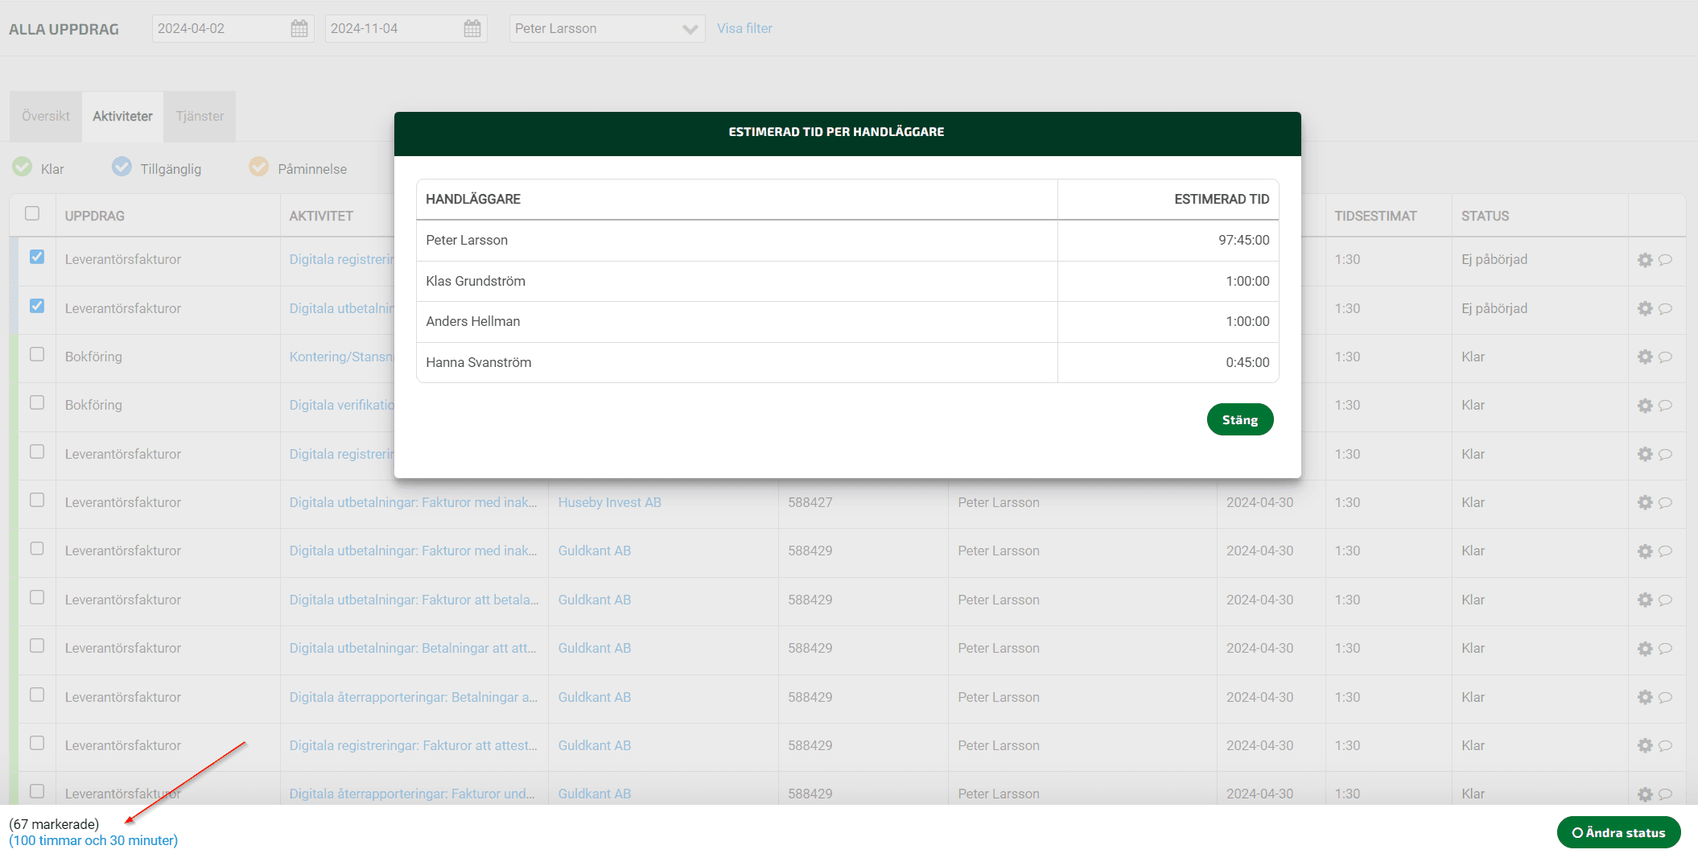Open Digitala registreringar: Fakturor att attest... link
Image resolution: width=1698 pixels, height=862 pixels.
click(414, 746)
